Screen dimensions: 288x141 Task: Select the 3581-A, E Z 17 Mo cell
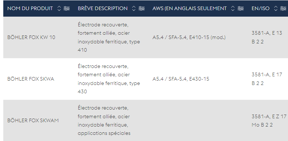pyautogui.click(x=269, y=120)
